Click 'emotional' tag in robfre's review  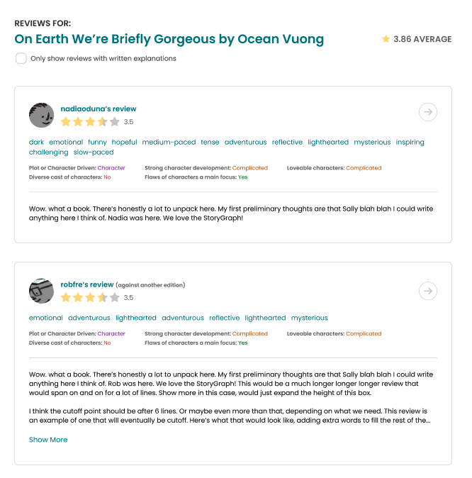(x=45, y=318)
